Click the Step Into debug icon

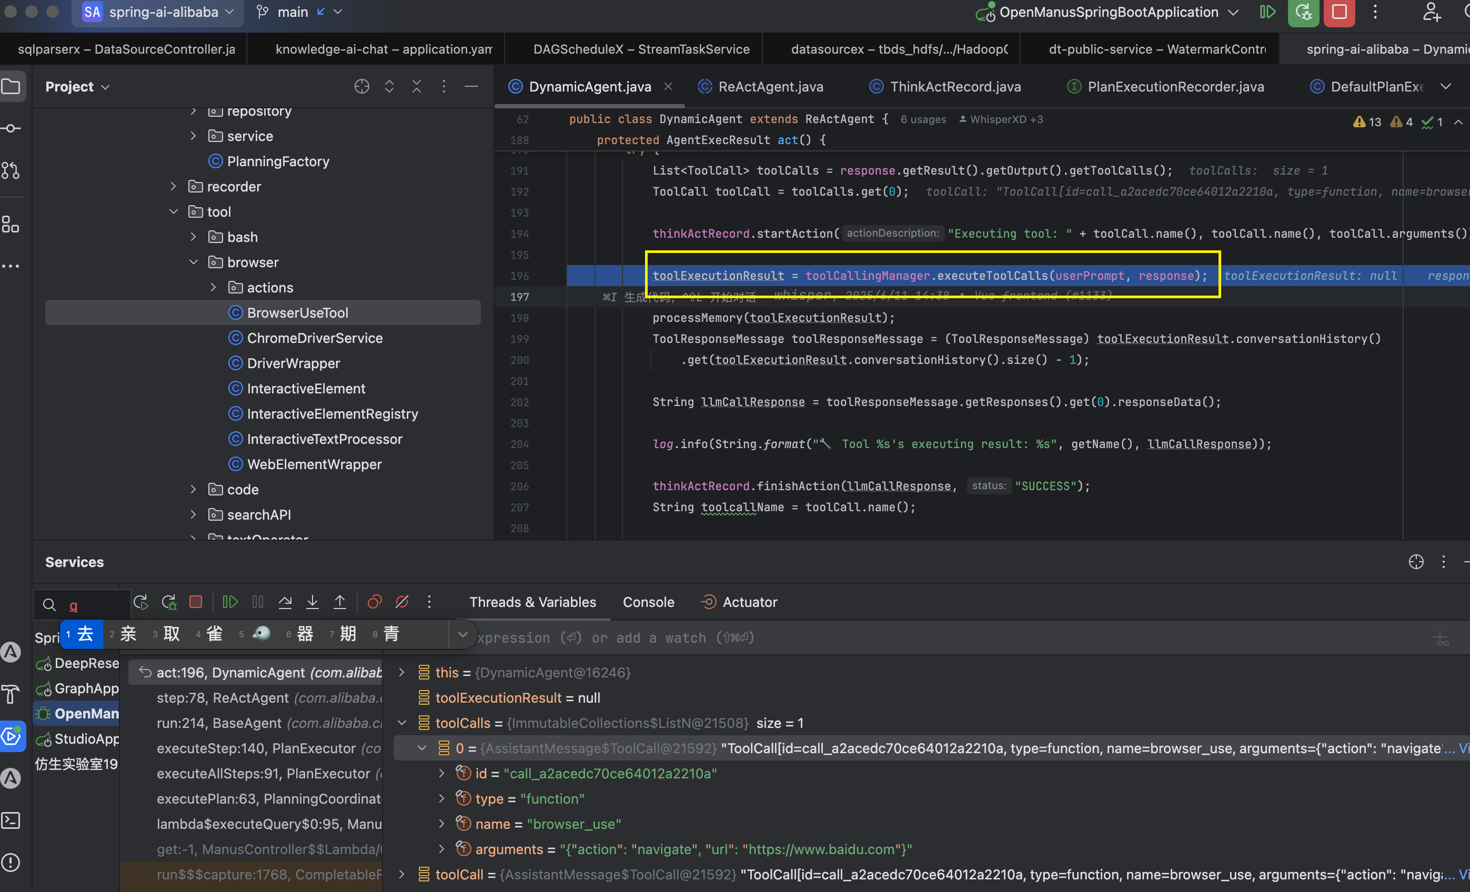[x=312, y=602]
